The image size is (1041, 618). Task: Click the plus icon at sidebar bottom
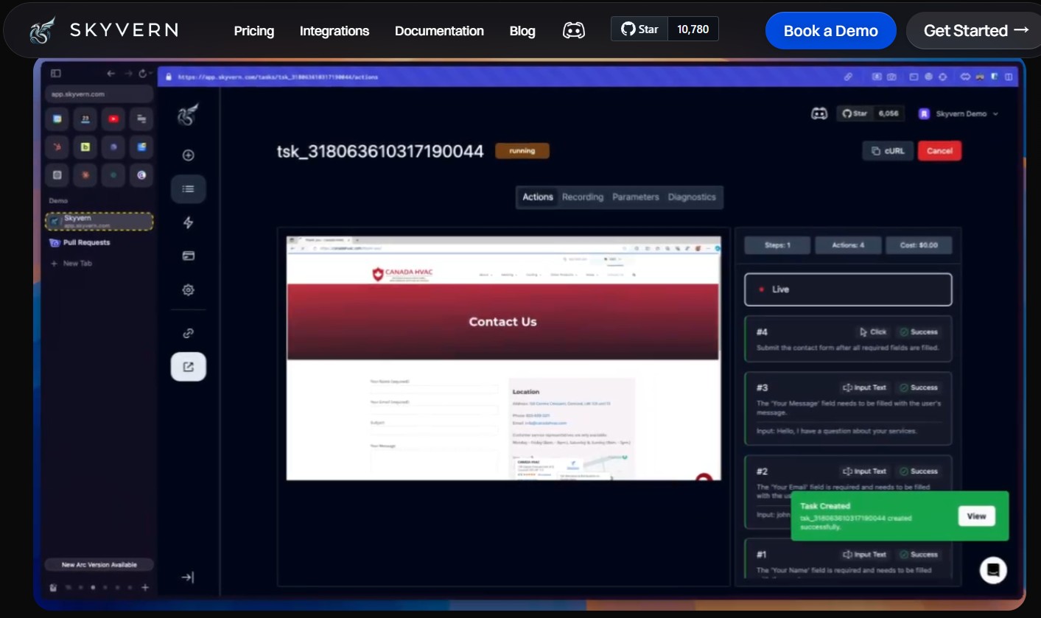pos(145,587)
